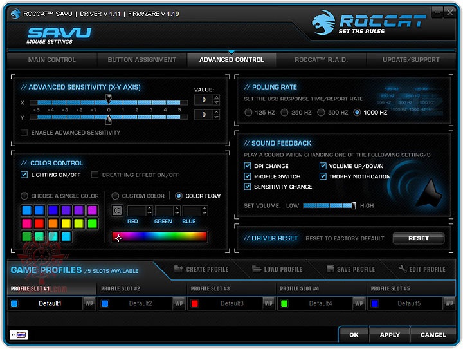Click WP button for Default3 profile
The image size is (463, 349).
coord(268,303)
